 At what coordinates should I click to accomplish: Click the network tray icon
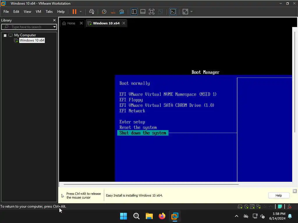pyautogui.click(x=255, y=216)
